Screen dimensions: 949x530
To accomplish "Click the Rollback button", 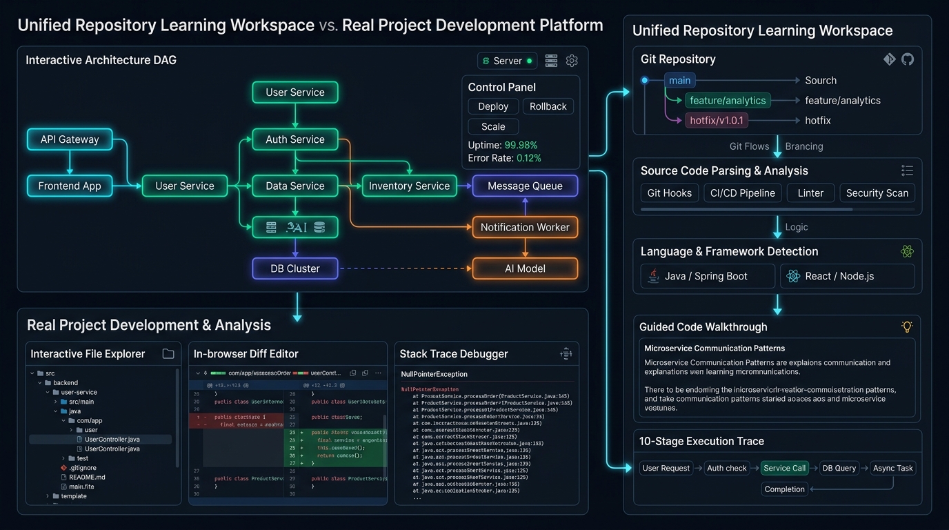I will (x=548, y=106).
